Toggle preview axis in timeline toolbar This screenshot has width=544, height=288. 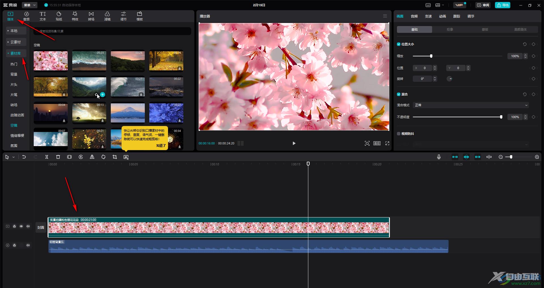pyautogui.click(x=489, y=157)
